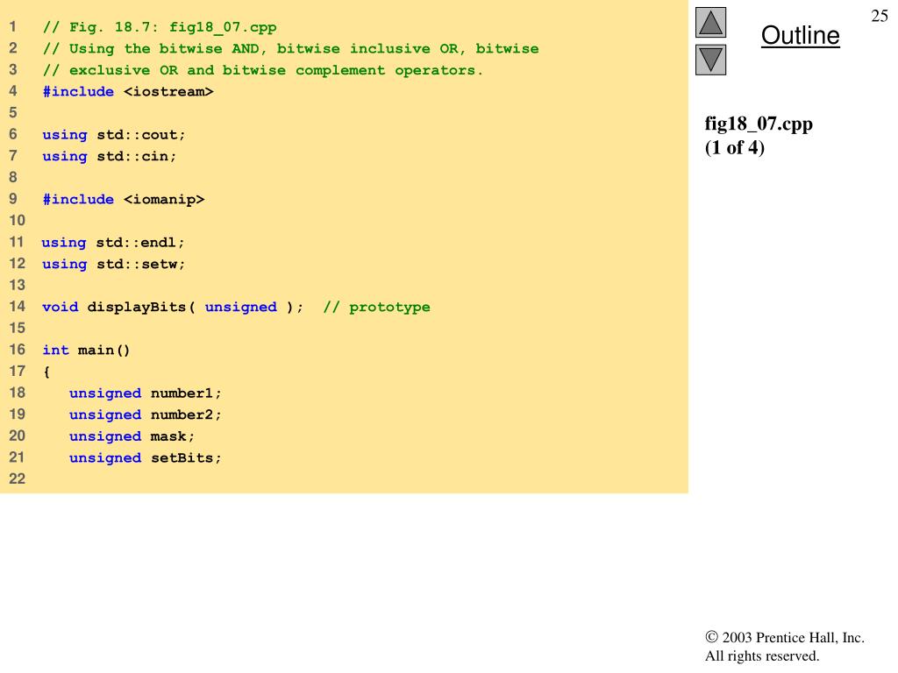Click the "using std::cout;" line
This screenshot has height=673, width=898.
[114, 135]
